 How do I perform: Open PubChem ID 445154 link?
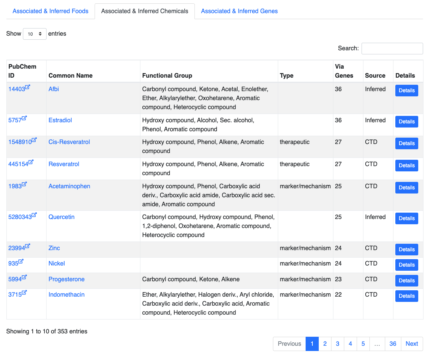coord(18,164)
